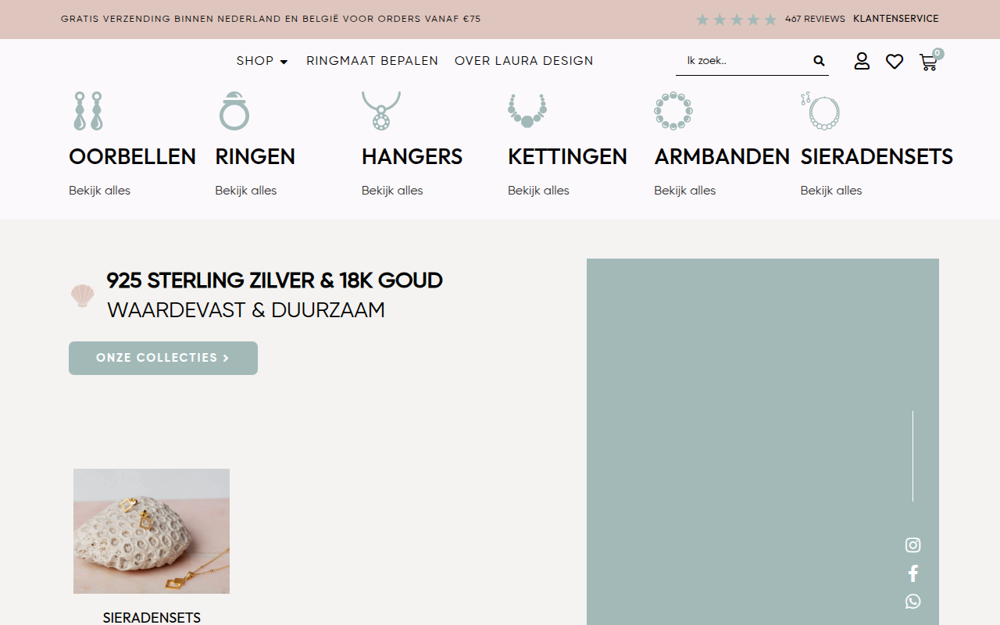The image size is (1000, 625).
Task: Click the Kettingen heading
Action: (568, 157)
